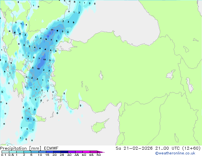
Task: Select the 5–10 mm legend color swatch
Action: tap(35, 152)
